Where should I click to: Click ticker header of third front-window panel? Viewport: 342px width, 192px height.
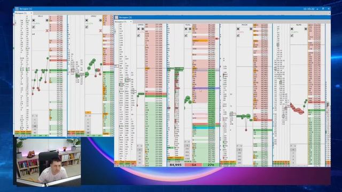(x=244, y=25)
